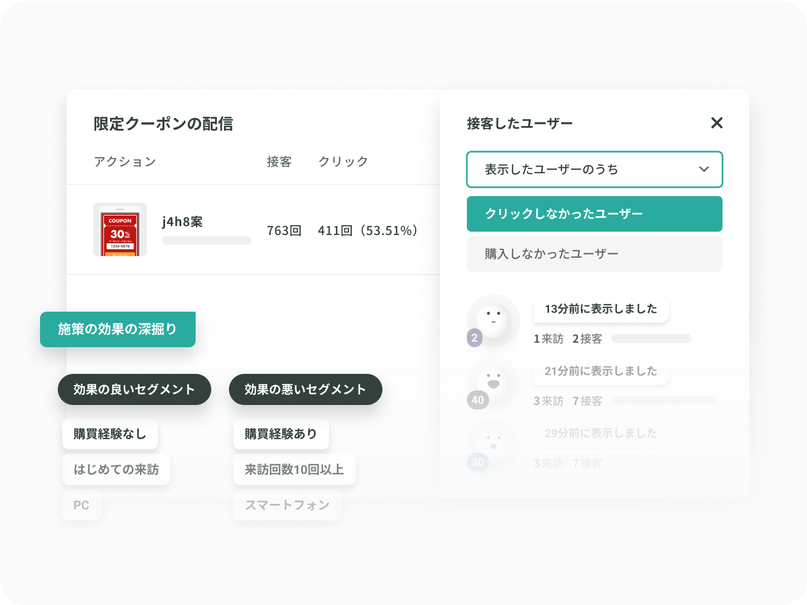Click the 13分前に表示しました bubble
807x605 pixels.
click(x=601, y=309)
